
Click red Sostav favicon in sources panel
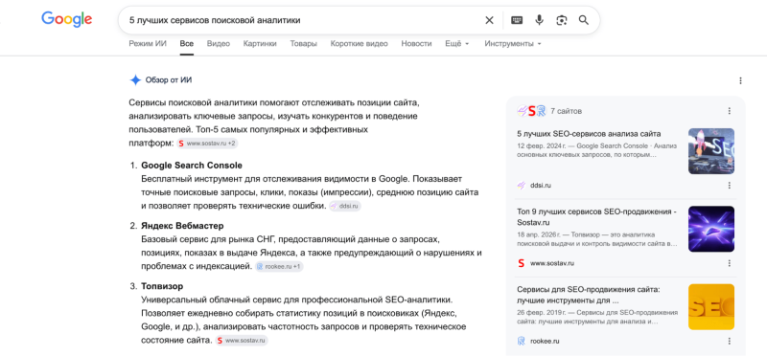[521, 263]
